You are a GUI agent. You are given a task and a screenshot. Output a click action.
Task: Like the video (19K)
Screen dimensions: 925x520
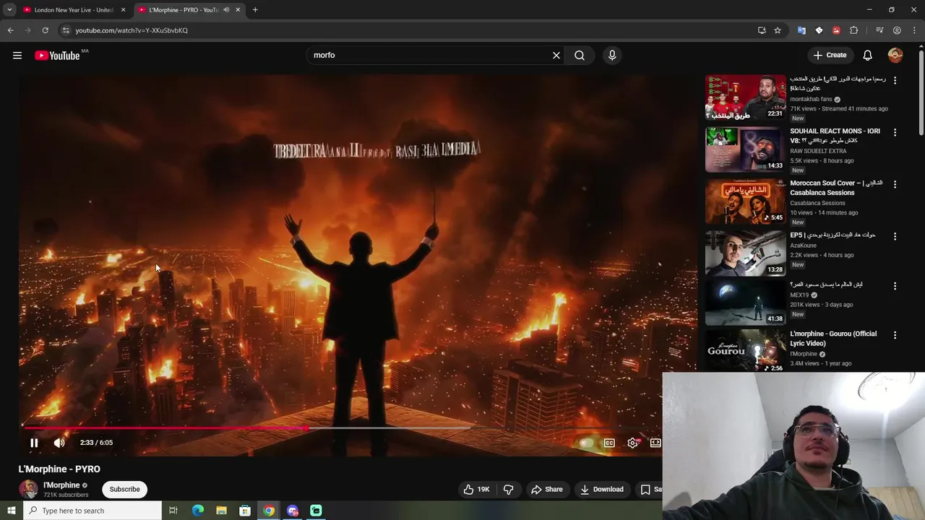[x=476, y=489]
